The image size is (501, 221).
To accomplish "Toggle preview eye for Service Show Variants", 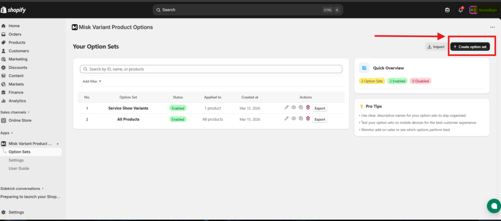I will pyautogui.click(x=294, y=108).
